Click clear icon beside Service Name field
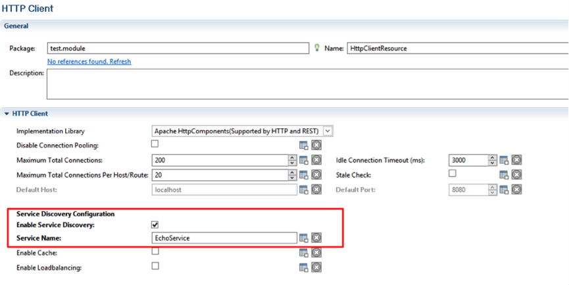 (x=316, y=238)
